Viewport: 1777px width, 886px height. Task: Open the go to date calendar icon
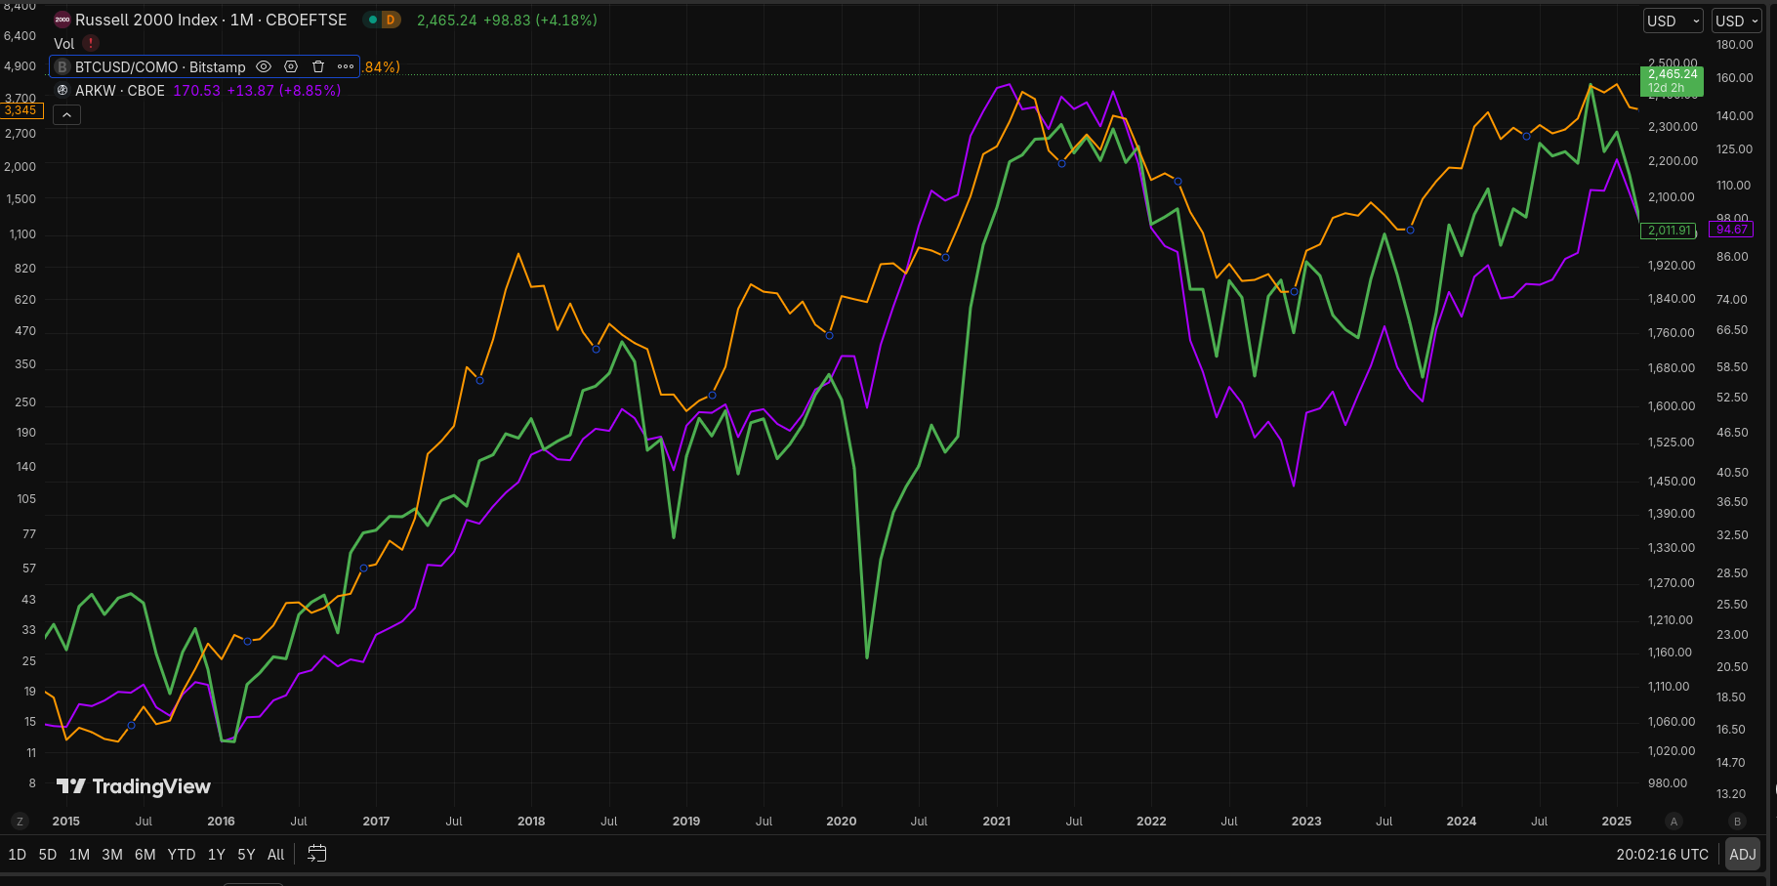[316, 854]
